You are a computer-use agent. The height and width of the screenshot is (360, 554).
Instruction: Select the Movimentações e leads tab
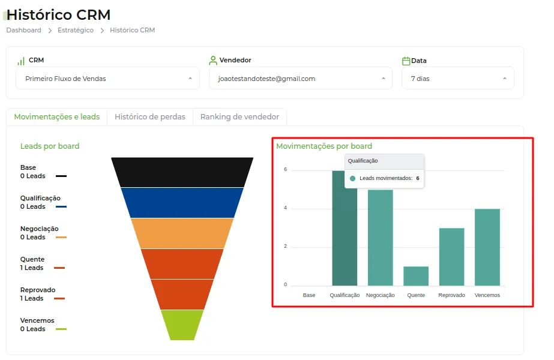click(57, 117)
